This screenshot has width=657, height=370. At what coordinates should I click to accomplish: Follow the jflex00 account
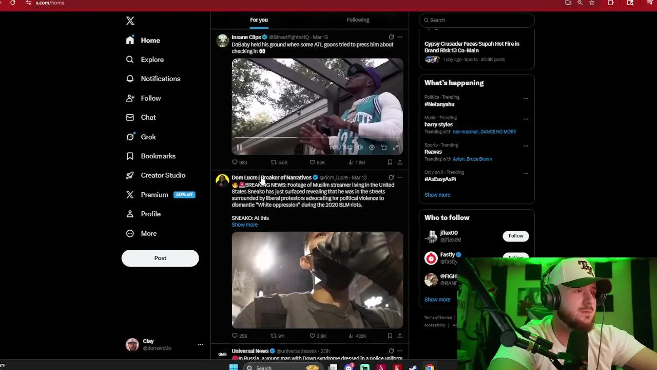click(516, 236)
